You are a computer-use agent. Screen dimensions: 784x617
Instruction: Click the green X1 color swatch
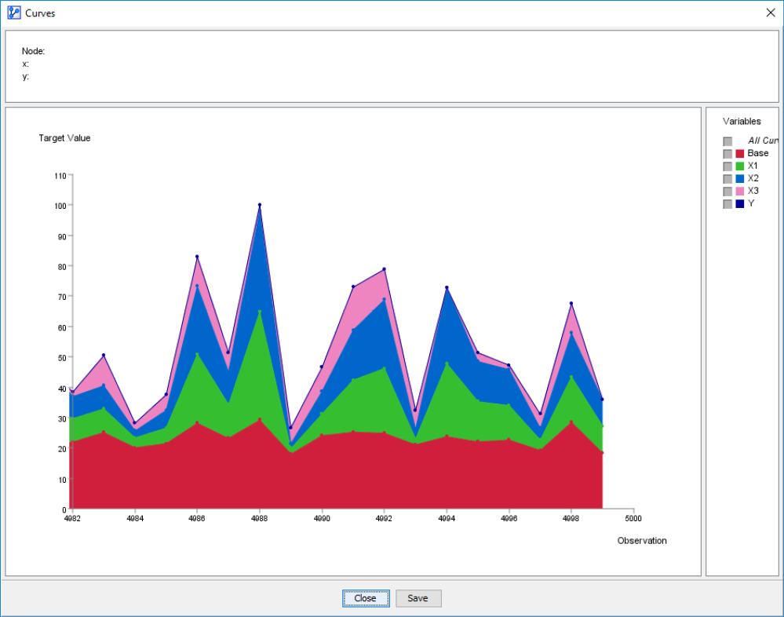pos(739,166)
